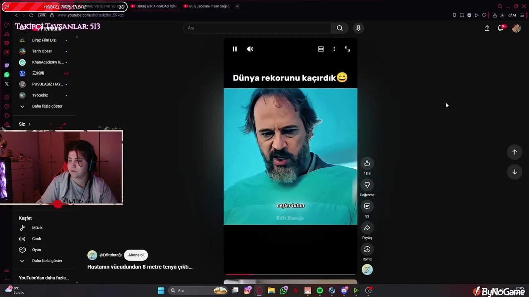Open the AI assistant button in the toolbar

tap(512, 15)
